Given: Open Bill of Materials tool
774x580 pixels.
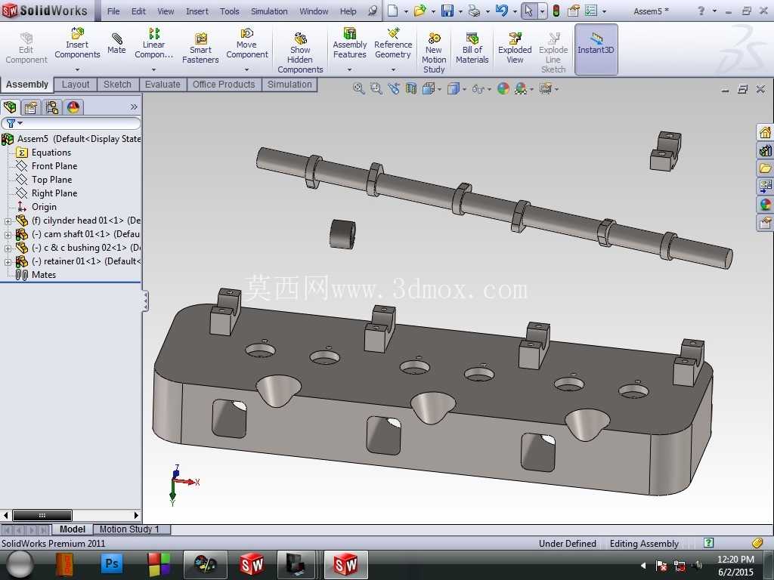Looking at the screenshot, I should point(472,48).
